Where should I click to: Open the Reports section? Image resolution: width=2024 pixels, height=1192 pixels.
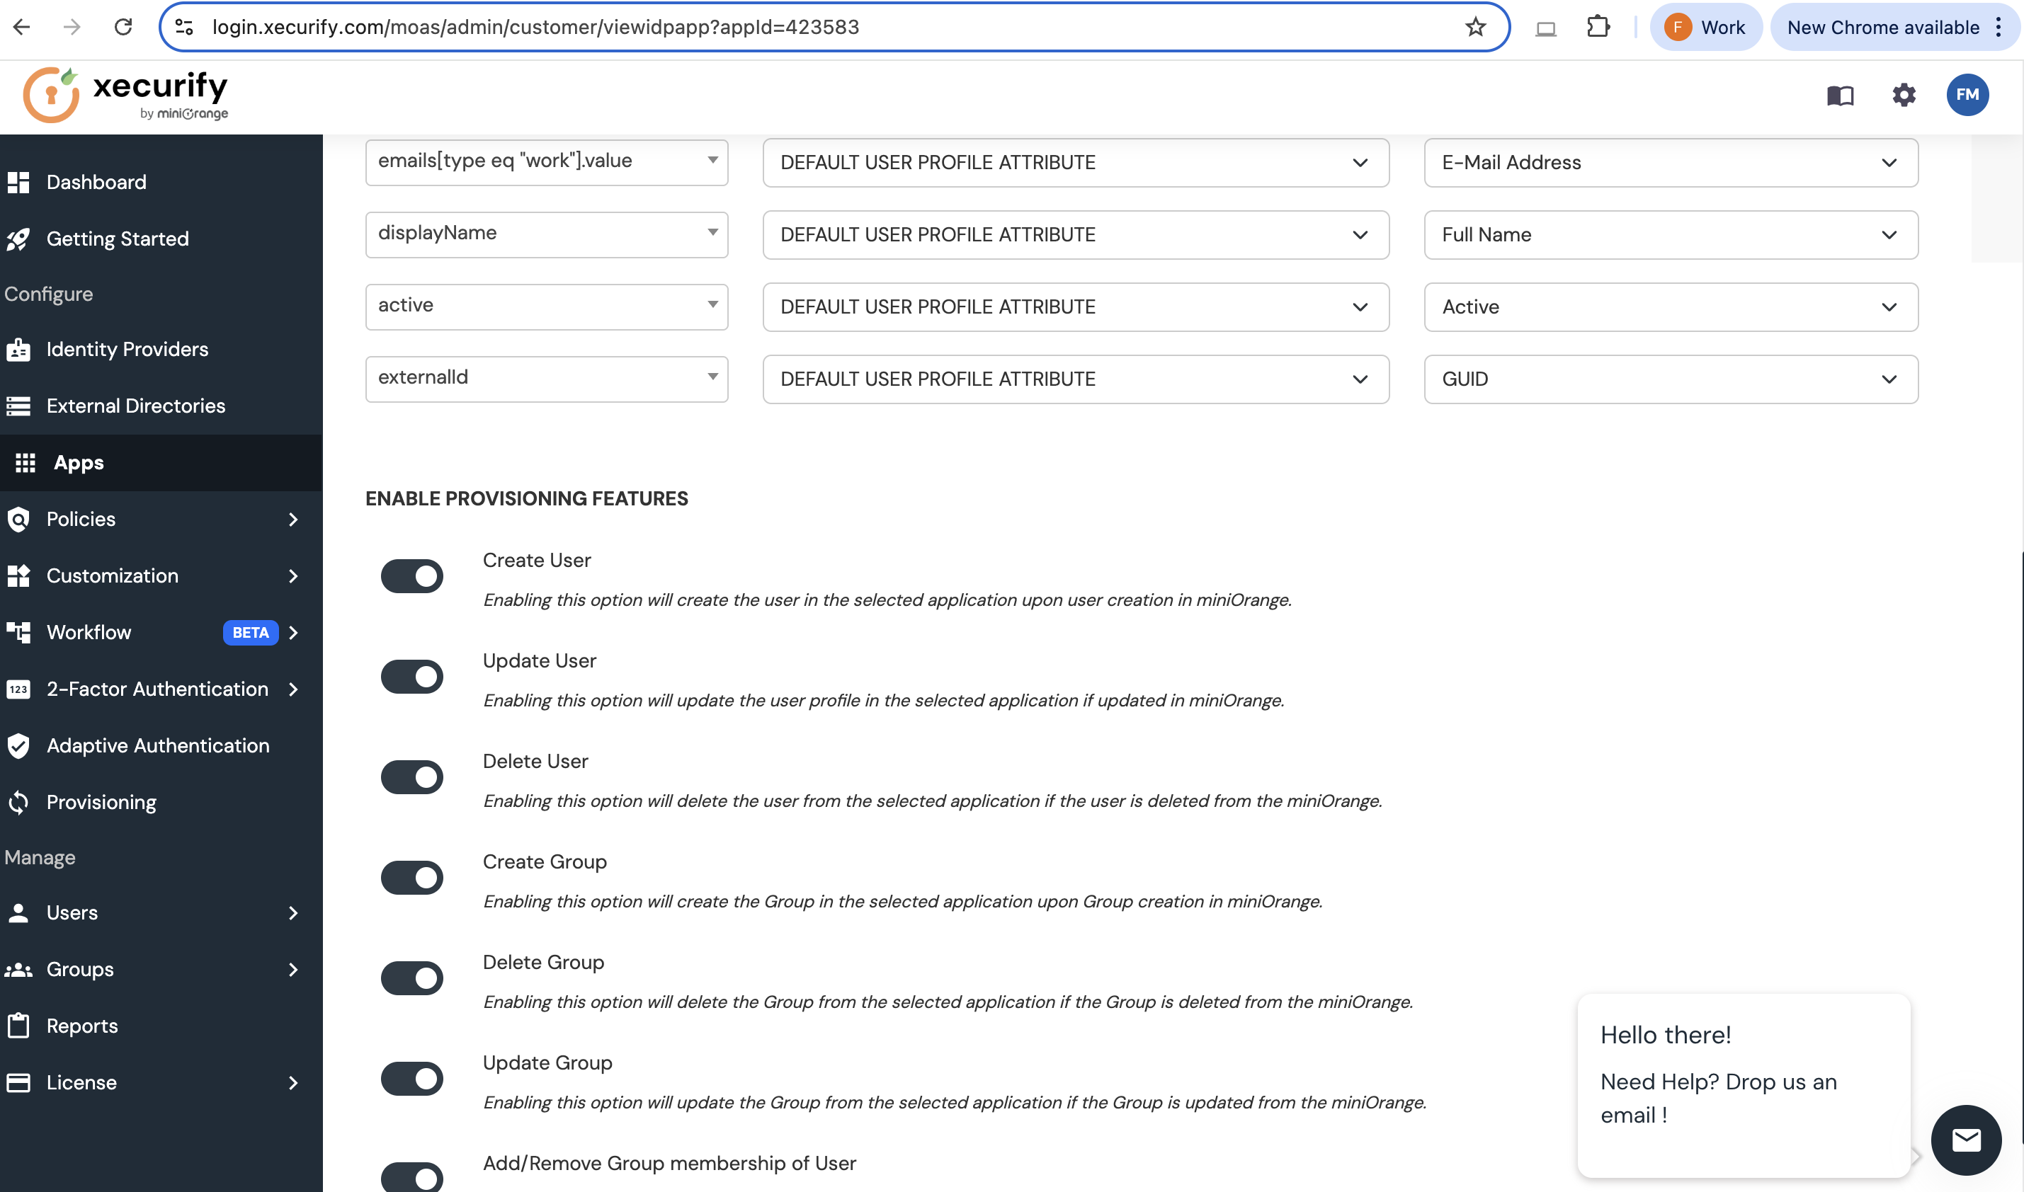[x=82, y=1025]
